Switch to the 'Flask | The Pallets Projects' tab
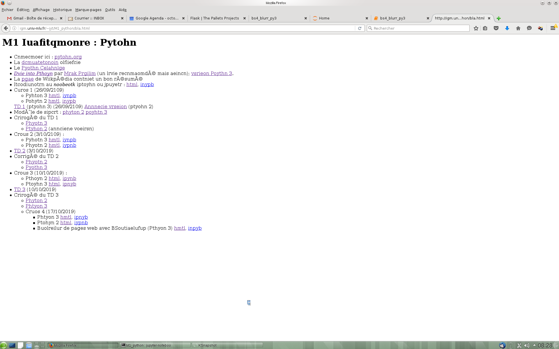This screenshot has width=559, height=349. 215,18
